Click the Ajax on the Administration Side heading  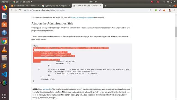coord(52,23)
